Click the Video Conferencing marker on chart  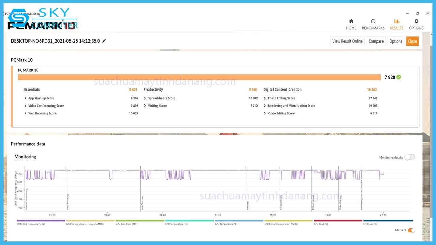click(27, 199)
